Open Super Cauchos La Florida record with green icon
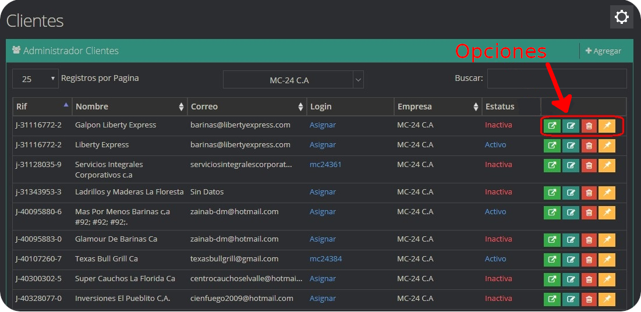This screenshot has width=641, height=312. (x=552, y=279)
